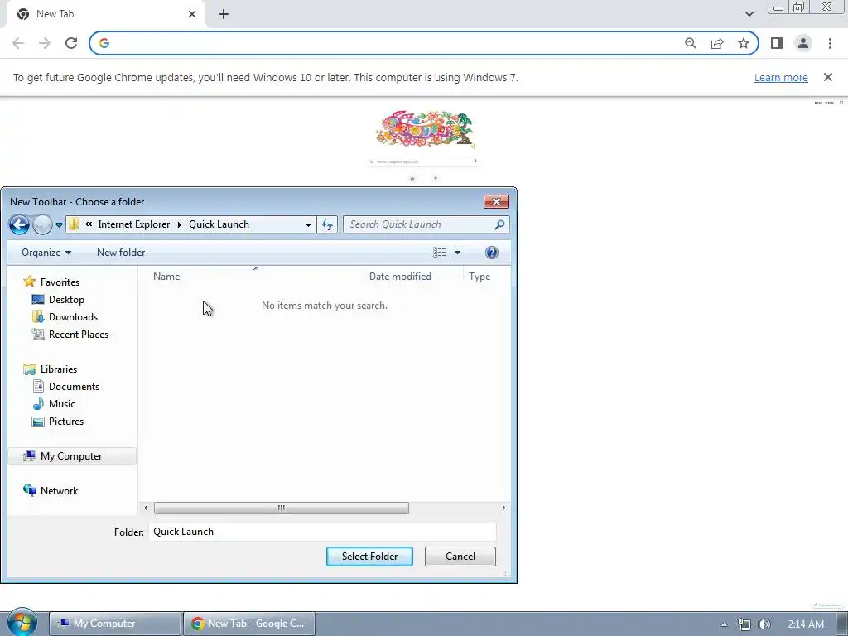Open the taskbar clock at 2:14 AM
The image size is (848, 636).
pyautogui.click(x=806, y=624)
